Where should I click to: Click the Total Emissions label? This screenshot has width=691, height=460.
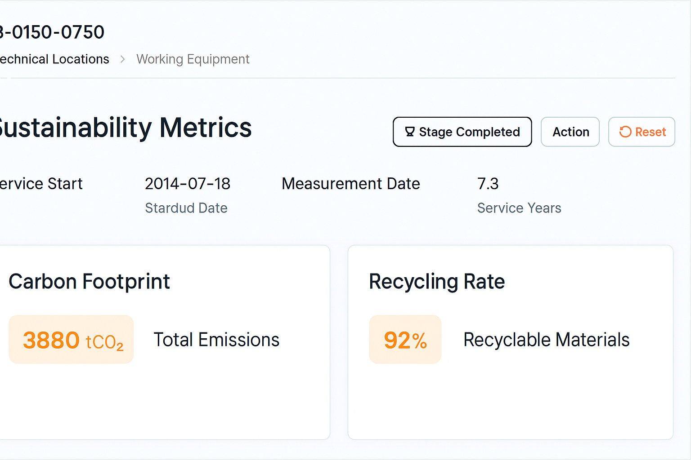(x=216, y=340)
